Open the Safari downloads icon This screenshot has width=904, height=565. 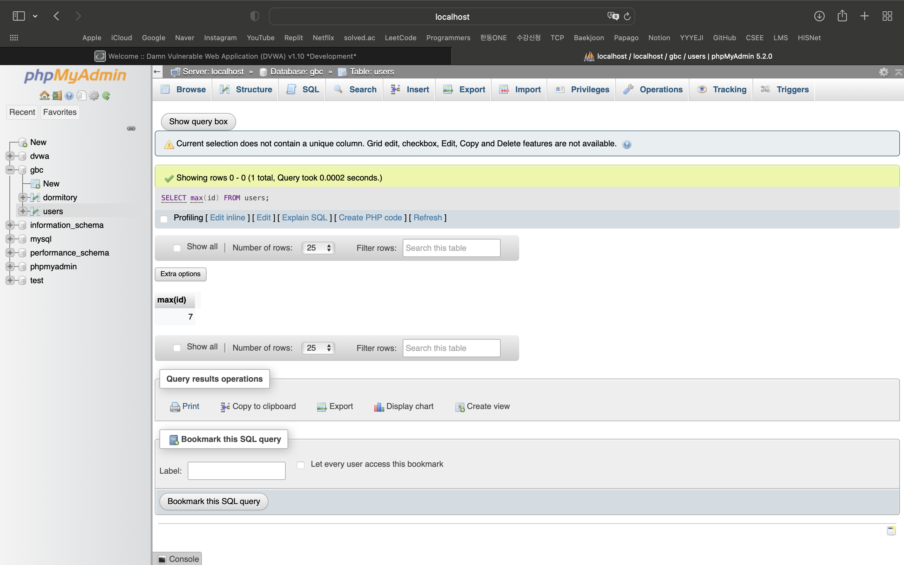(819, 16)
